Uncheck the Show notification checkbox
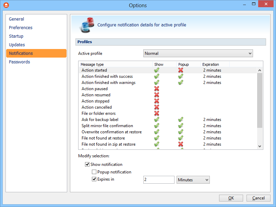 tap(87, 165)
